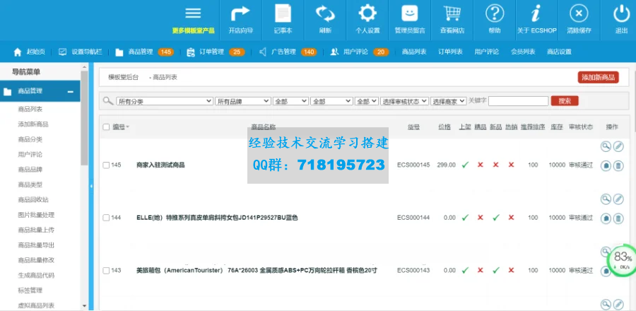The image size is (636, 311).
Task: Select 商品分类 in the left sidebar
Action: (x=30, y=139)
